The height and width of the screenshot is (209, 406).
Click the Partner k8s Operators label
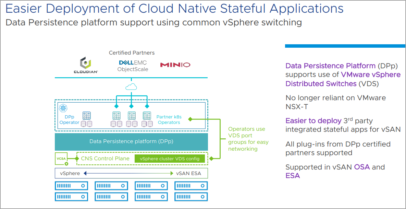click(x=169, y=119)
